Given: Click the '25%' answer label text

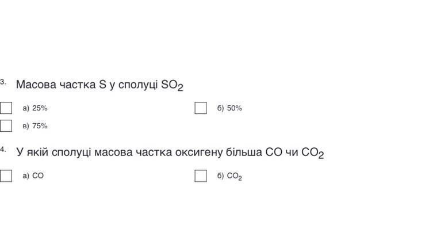Looking at the screenshot, I should [x=40, y=108].
